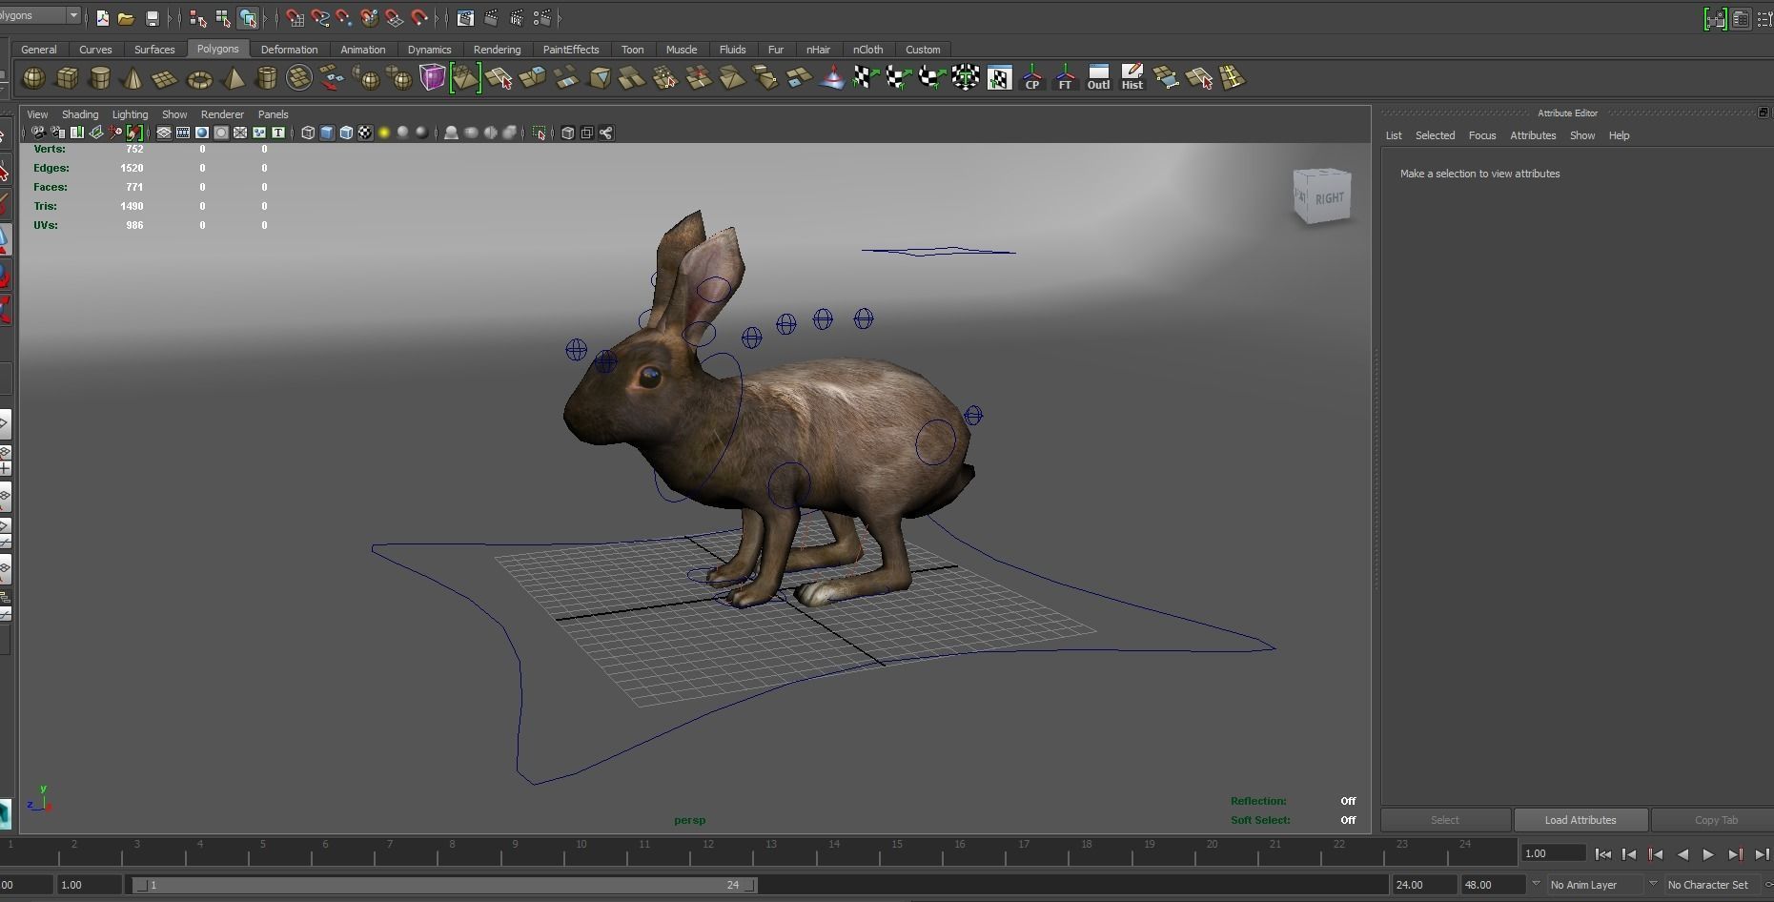
Task: Create a polygon torus from shelf
Action: 199,78
